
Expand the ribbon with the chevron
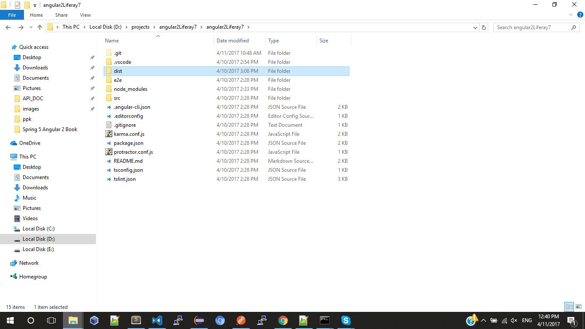[570, 15]
